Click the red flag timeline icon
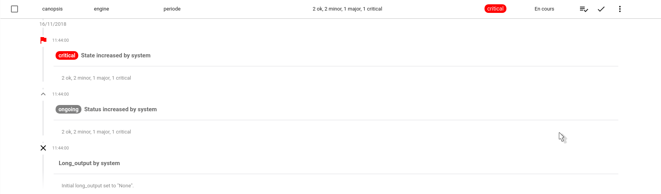This screenshot has height=194, width=661. (x=43, y=40)
